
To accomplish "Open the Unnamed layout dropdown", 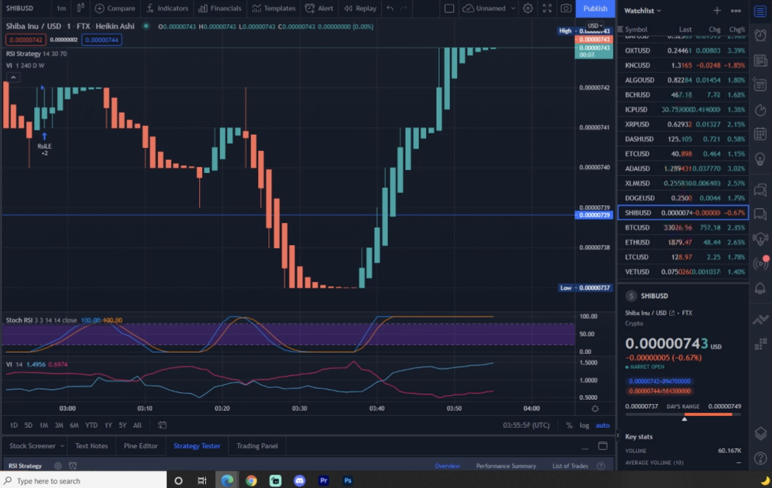I will [x=513, y=8].
